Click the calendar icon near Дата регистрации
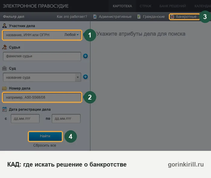211x178 pixels. [x=5, y=109]
